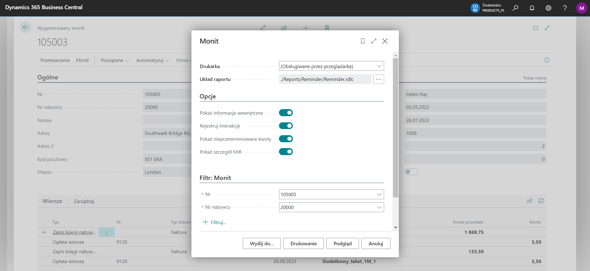
Task: Open page in new window icon
Action: pos(536,28)
